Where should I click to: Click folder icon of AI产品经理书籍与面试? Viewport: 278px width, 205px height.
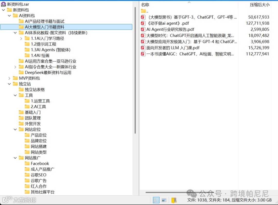(x=21, y=21)
